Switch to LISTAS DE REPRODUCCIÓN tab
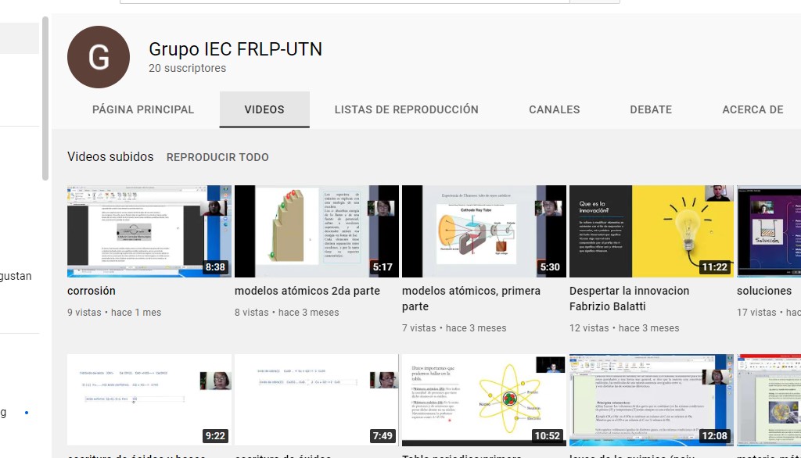The image size is (801, 458). point(406,109)
